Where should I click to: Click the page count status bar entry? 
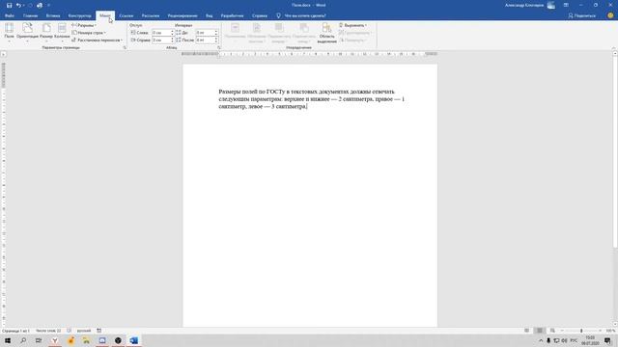pyautogui.click(x=15, y=331)
